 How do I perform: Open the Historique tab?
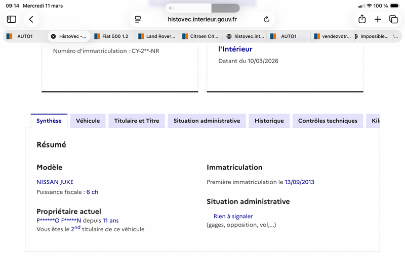tap(269, 121)
